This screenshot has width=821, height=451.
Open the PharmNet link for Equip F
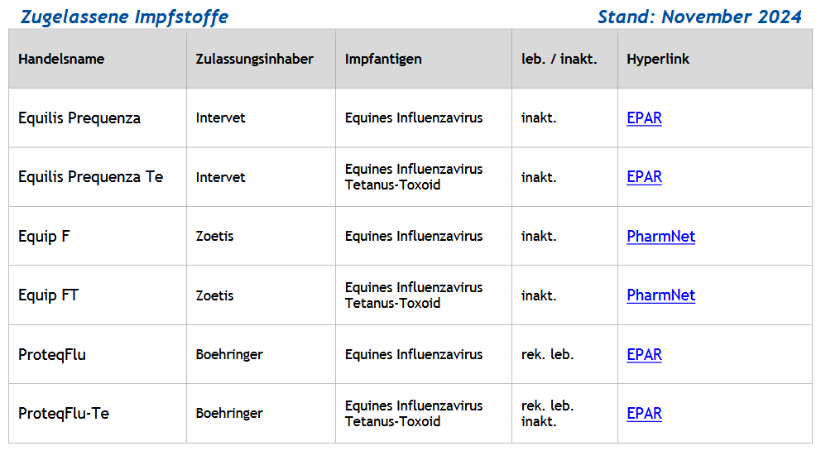pyautogui.click(x=660, y=237)
